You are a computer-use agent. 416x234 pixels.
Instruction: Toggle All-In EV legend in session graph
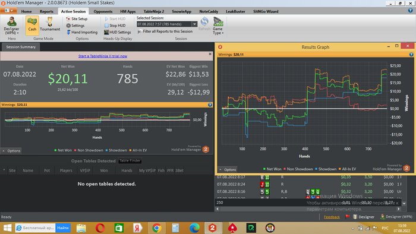(x=138, y=150)
